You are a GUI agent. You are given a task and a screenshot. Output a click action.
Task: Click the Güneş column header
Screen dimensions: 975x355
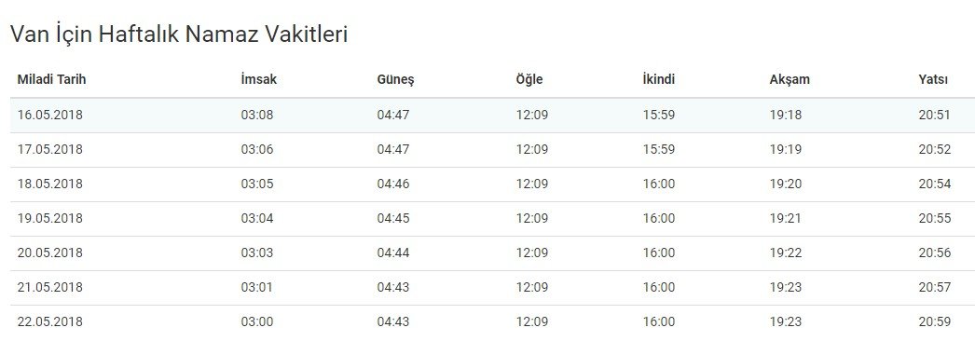pos(395,80)
